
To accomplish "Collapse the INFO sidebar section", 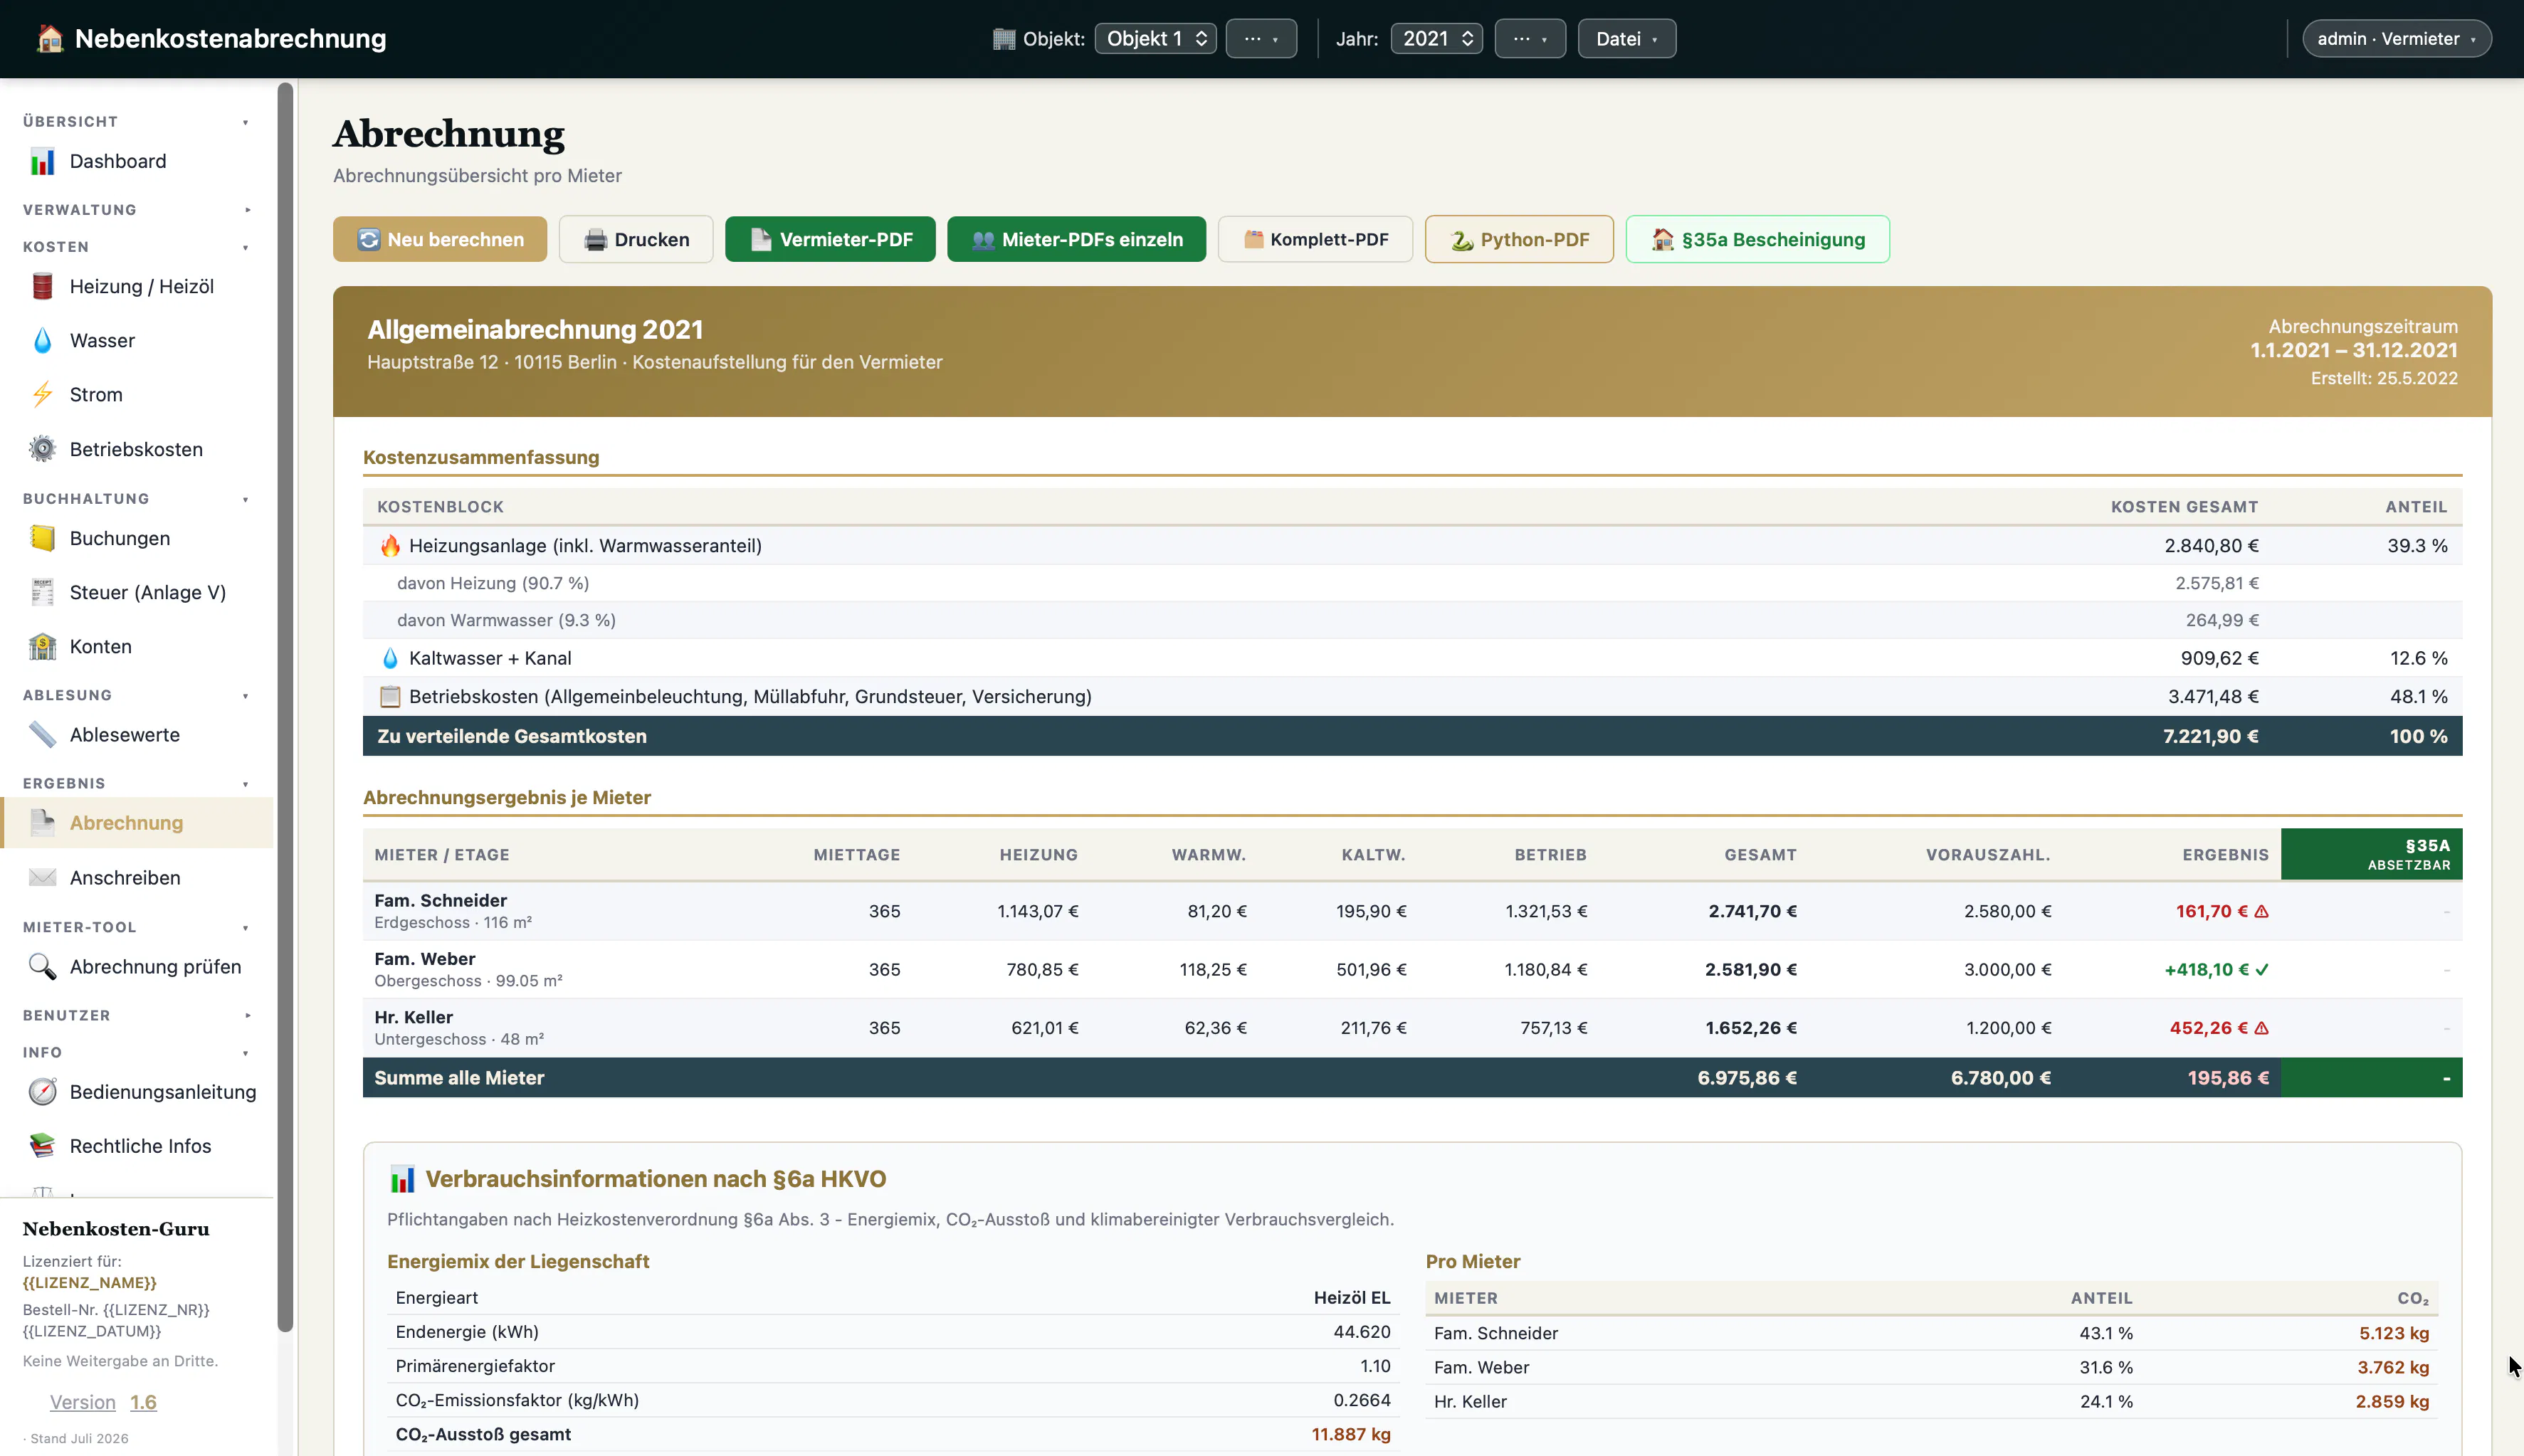I will [137, 1053].
